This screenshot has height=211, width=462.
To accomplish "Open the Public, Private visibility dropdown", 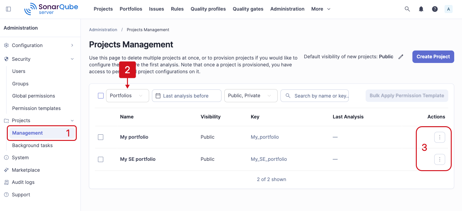I will tap(251, 96).
